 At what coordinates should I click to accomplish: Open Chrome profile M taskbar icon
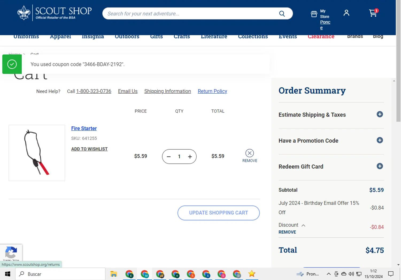click(x=145, y=274)
